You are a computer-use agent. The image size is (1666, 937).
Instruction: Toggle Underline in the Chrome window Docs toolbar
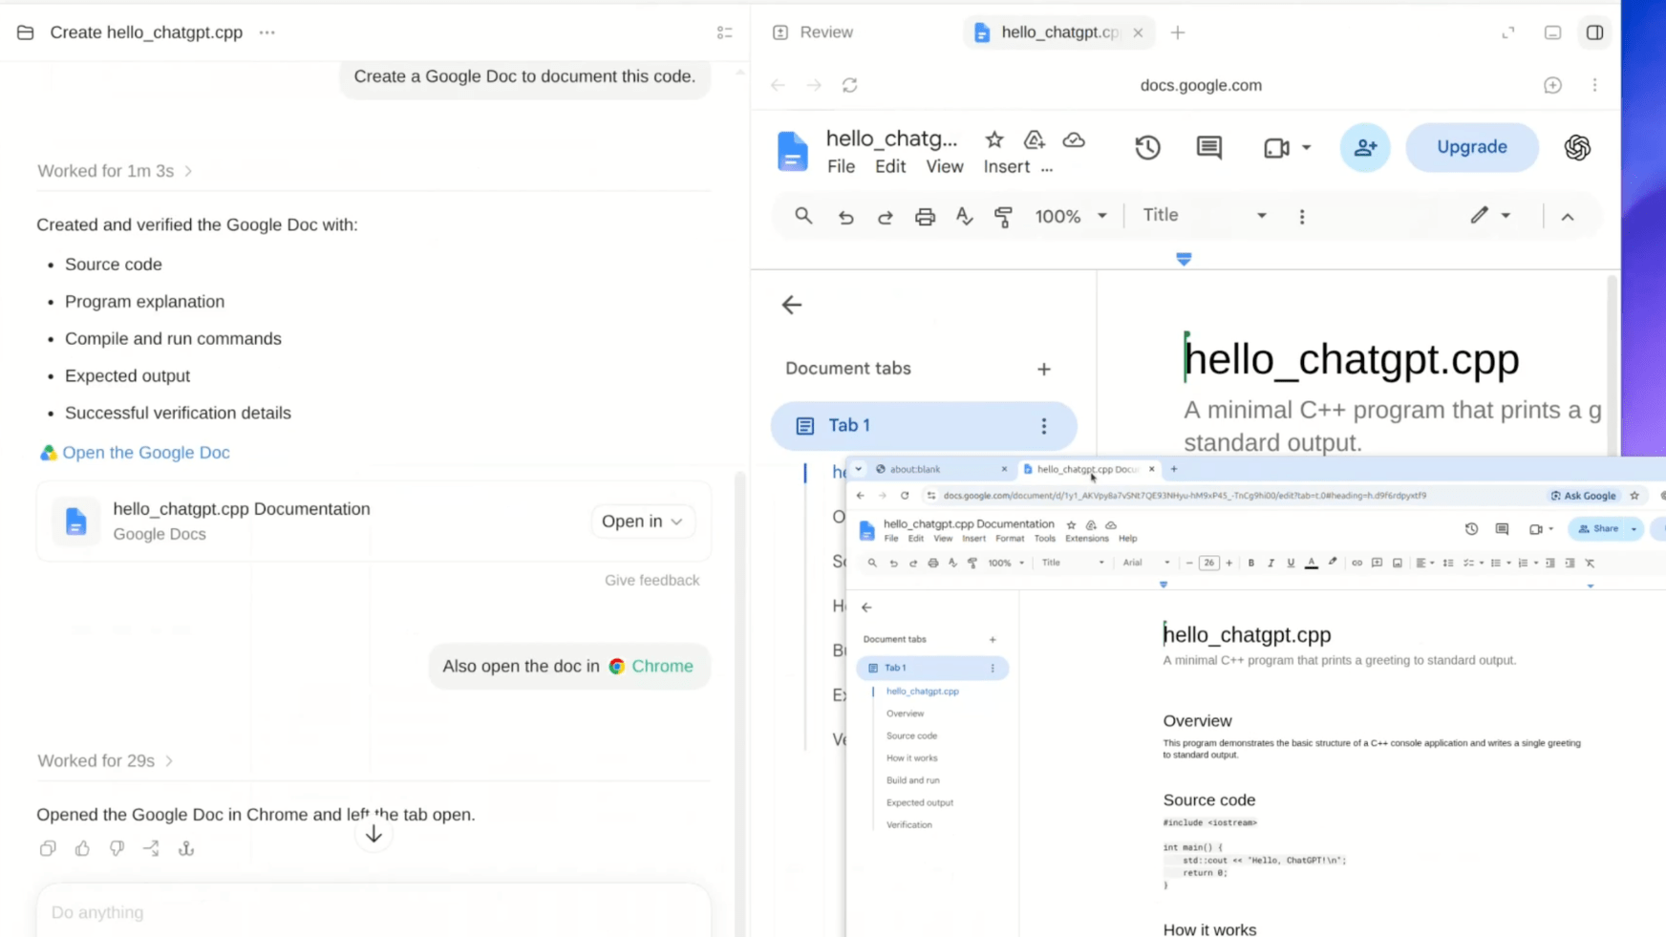click(x=1291, y=563)
